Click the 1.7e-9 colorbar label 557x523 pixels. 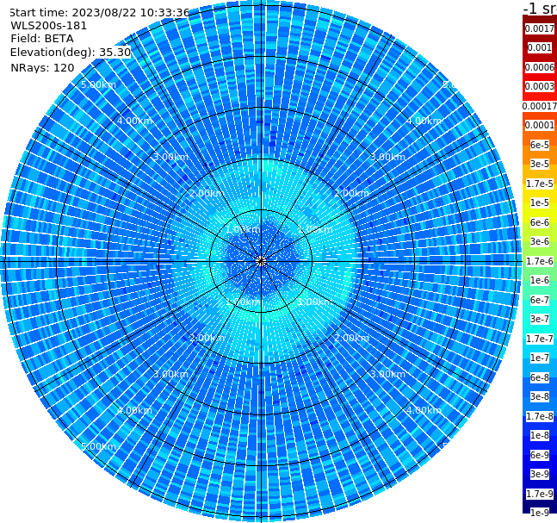540,494
